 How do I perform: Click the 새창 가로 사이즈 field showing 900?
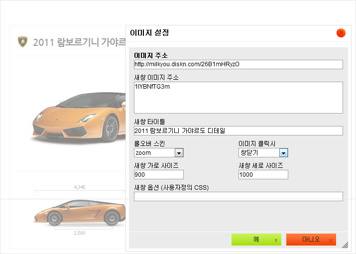tap(159, 174)
